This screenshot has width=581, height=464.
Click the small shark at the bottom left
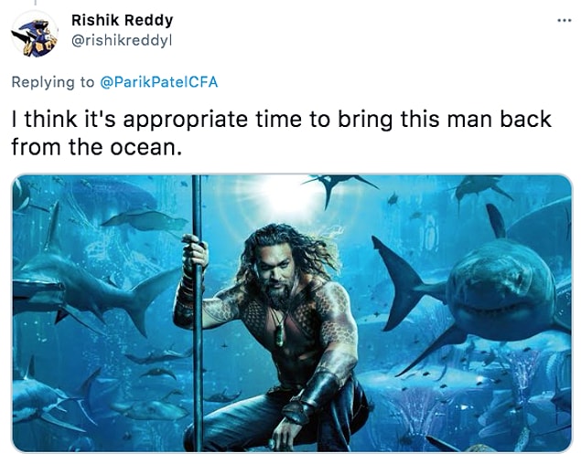point(48,400)
